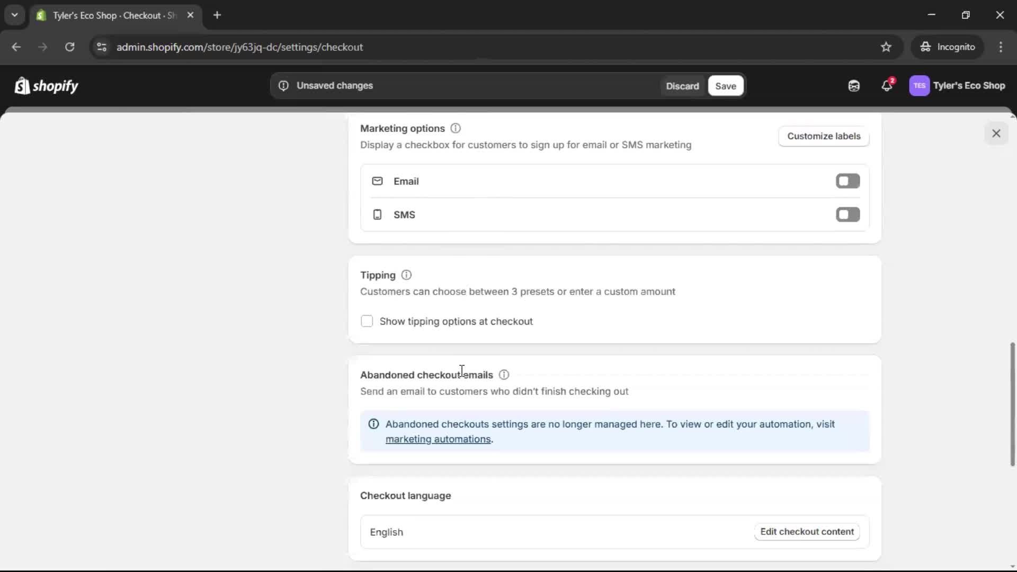Screen dimensions: 1017x572
Task: Click the phone icon next to SMS
Action: (377, 215)
